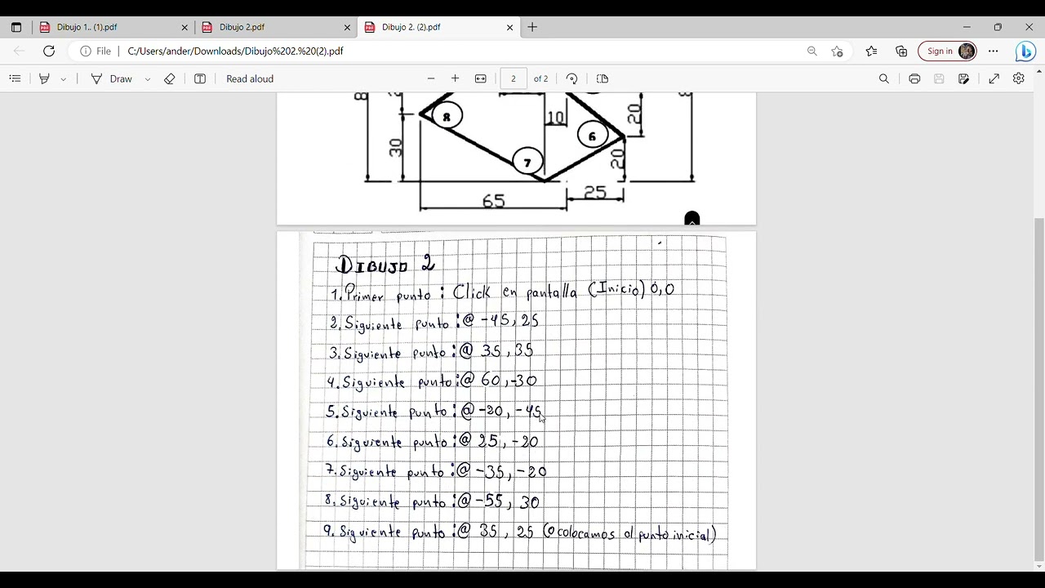This screenshot has width=1045, height=588.
Task: Enter full screen PDF view
Action: point(994,78)
